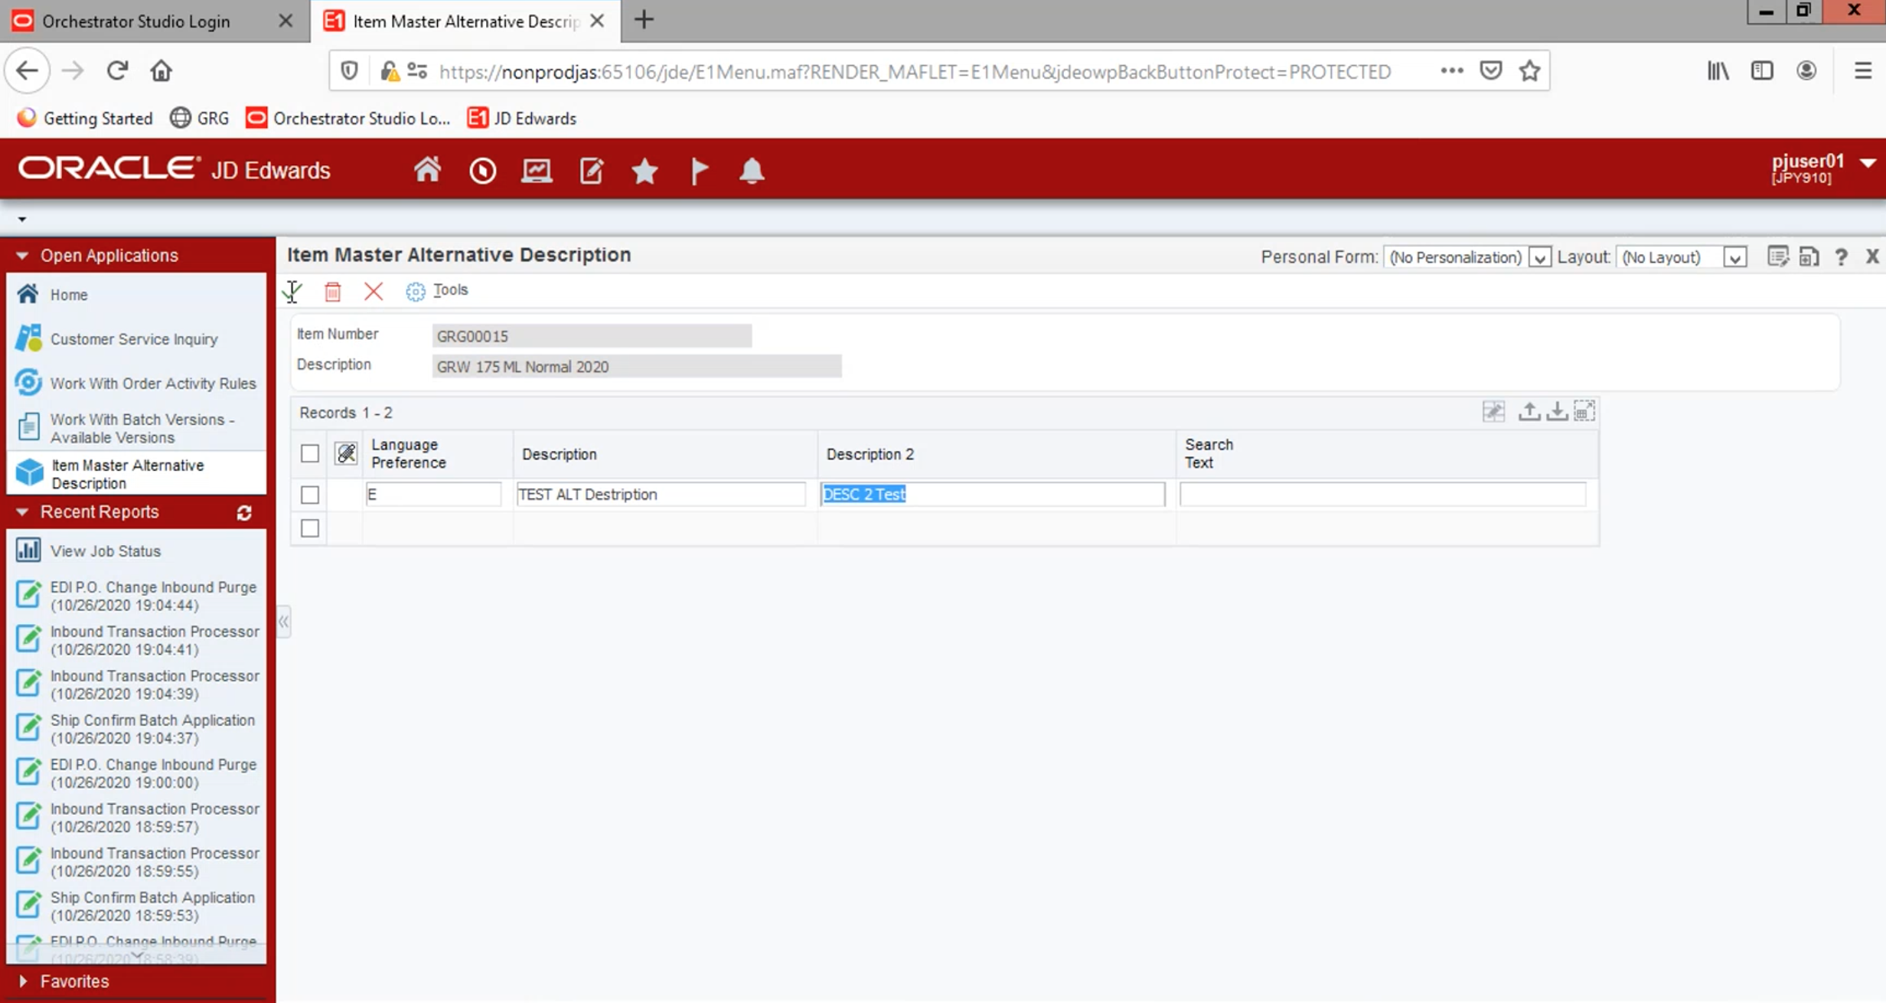The image size is (1886, 1003).
Task: Click the JD Edwards Home icon
Action: [x=427, y=170]
